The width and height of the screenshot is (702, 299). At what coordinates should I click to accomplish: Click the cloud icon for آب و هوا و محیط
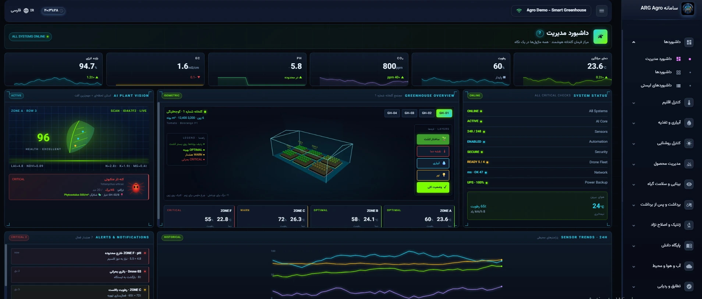[689, 266]
